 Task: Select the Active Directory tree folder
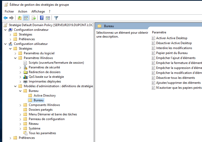(x=45, y=96)
